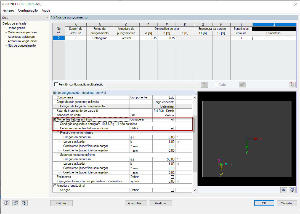The width and height of the screenshot is (300, 214).
Task: Click Armadura de corte Vertical value
Action: coord(164,115)
